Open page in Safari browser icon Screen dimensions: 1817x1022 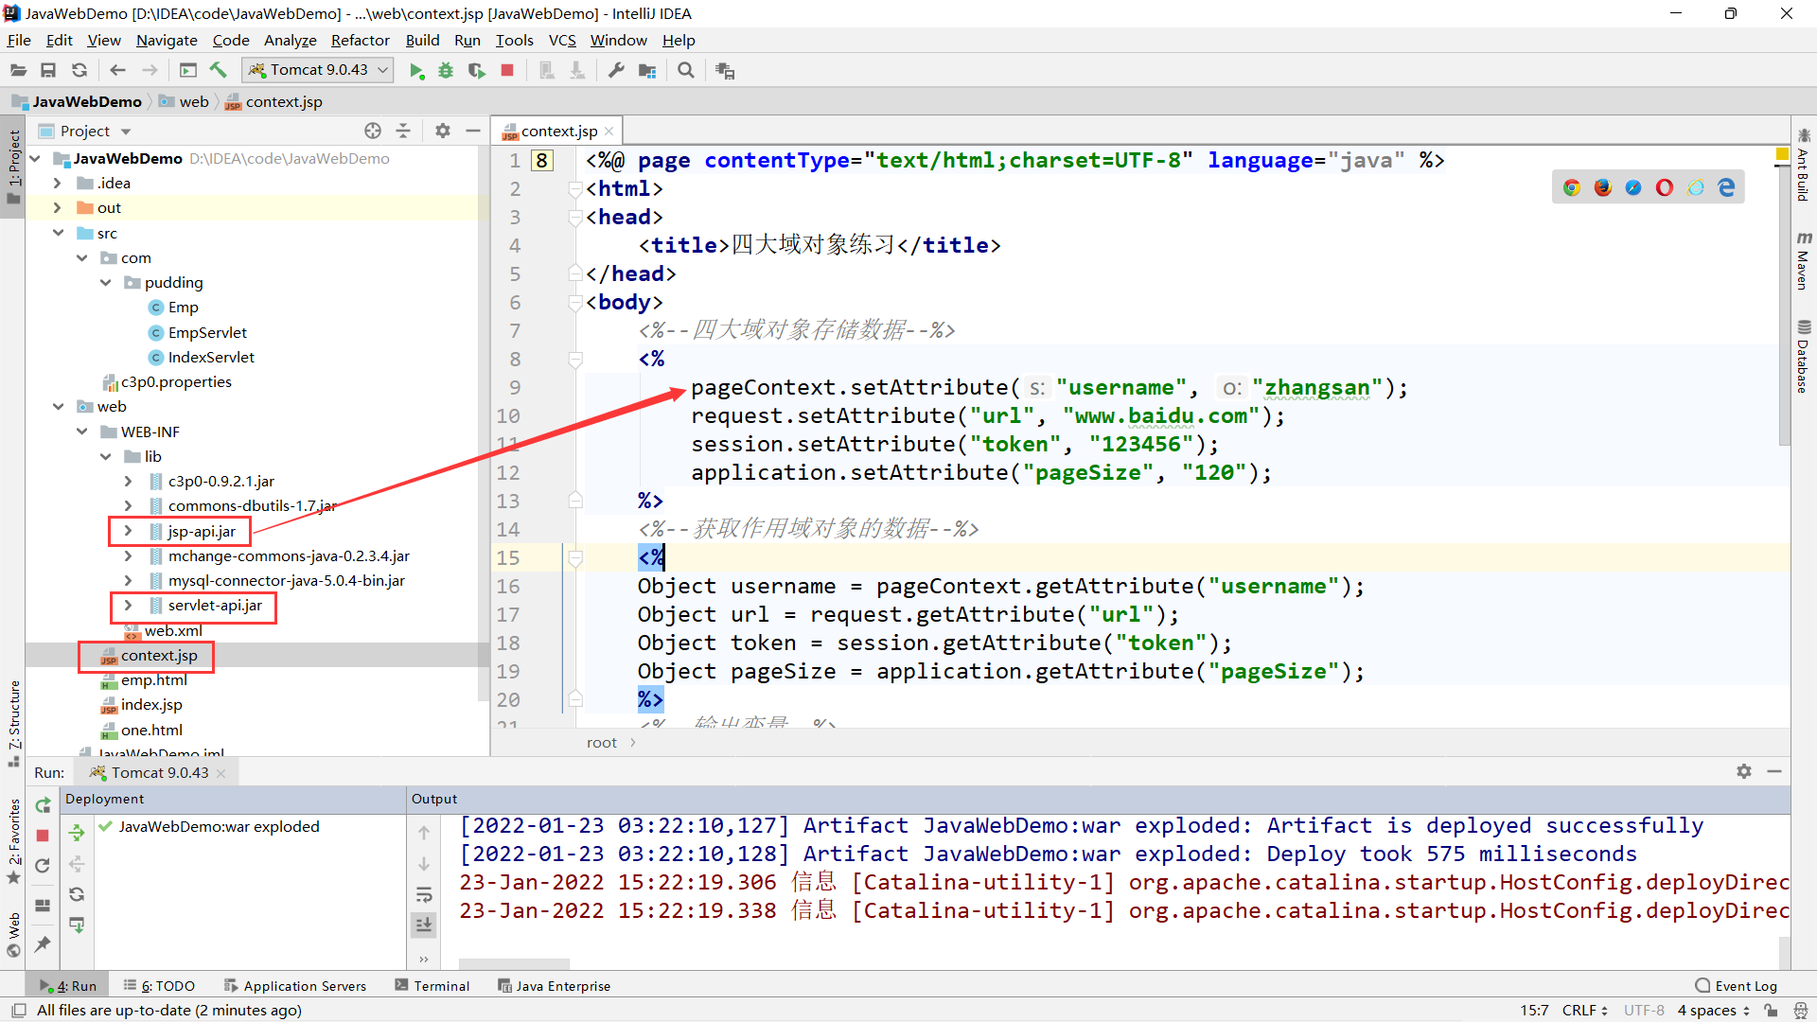click(1633, 187)
